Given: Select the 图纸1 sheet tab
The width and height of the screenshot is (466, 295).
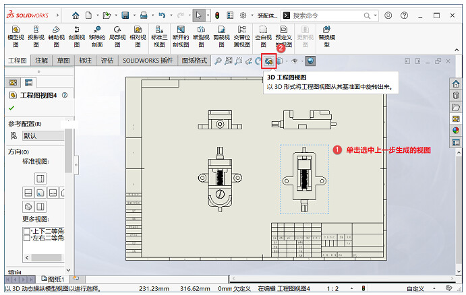Looking at the screenshot, I should point(53,279).
